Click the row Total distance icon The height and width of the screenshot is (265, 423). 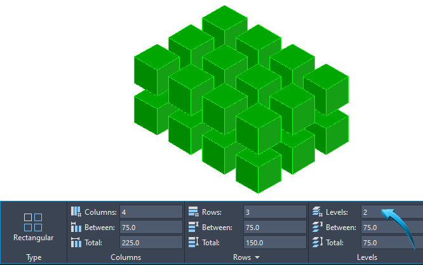coord(194,242)
